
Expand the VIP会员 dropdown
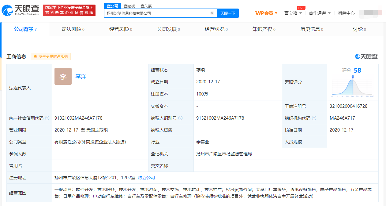[x=266, y=13]
